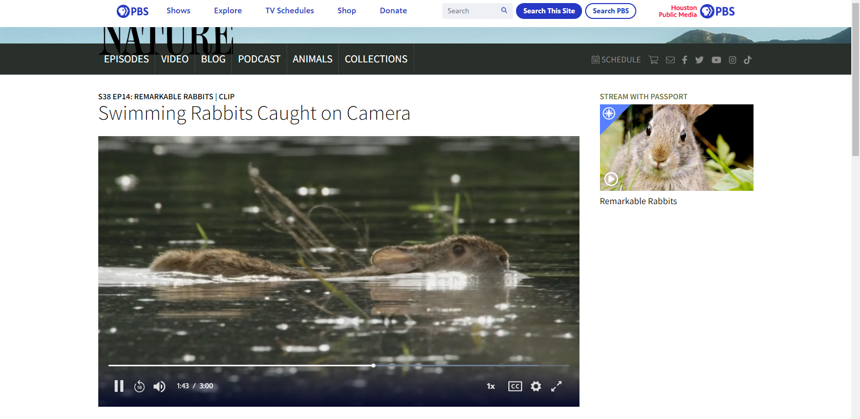The width and height of the screenshot is (860, 419).
Task: Seek on the video progress bar
Action: 339,365
